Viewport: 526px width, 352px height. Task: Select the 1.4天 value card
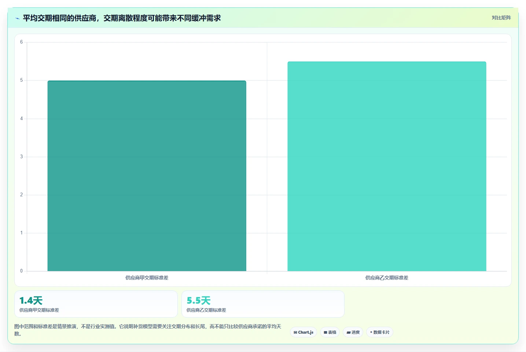click(x=96, y=304)
